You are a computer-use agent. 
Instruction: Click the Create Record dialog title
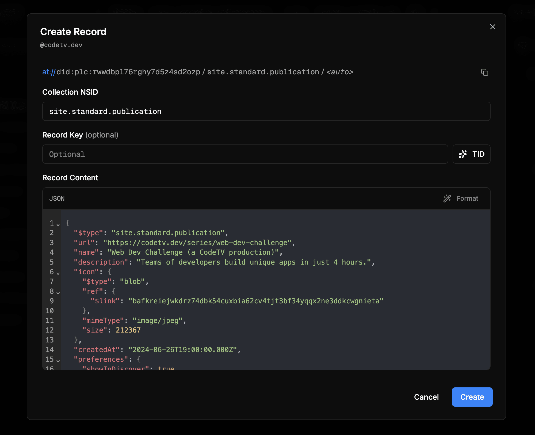[73, 32]
